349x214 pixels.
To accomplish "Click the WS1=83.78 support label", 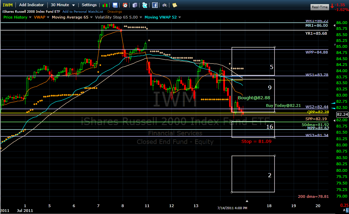I will pyautogui.click(x=317, y=75).
